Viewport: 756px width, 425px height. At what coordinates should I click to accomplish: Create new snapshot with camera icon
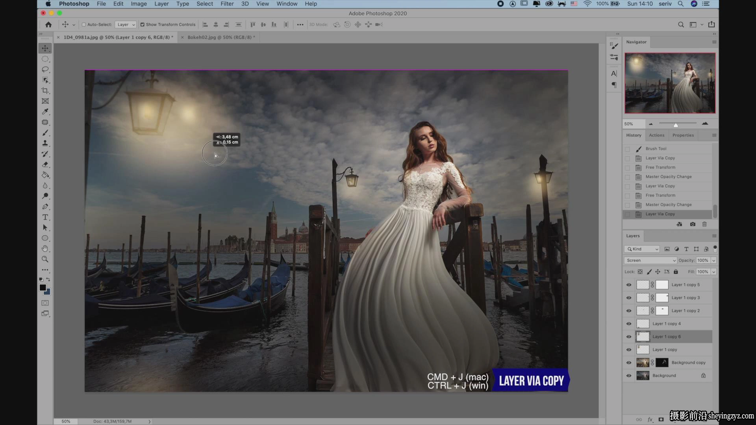click(x=693, y=224)
